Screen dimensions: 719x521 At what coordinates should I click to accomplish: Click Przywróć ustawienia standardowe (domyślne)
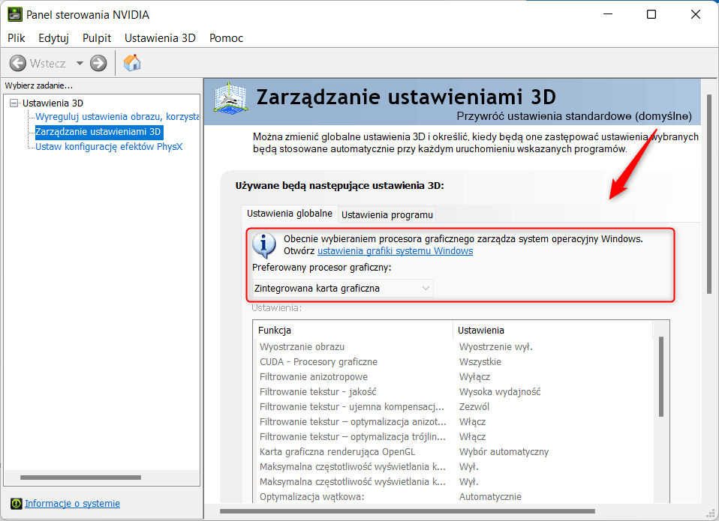pos(574,116)
